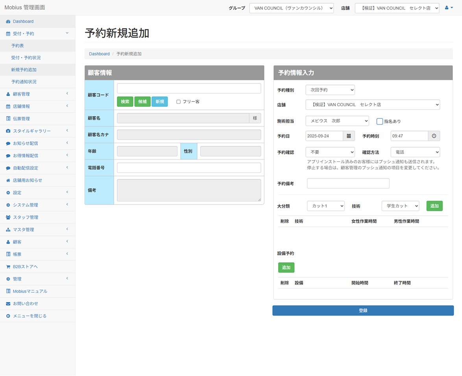The height and width of the screenshot is (376, 462).
Task: Click the clock icon beside 予約時刻
Action: point(434,136)
